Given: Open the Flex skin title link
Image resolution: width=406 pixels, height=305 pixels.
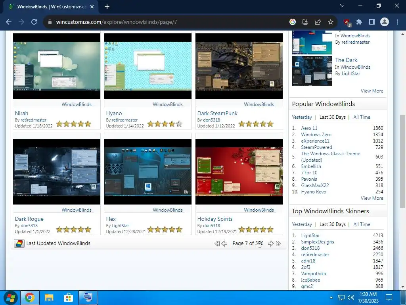Looking at the screenshot, I should [111, 219].
